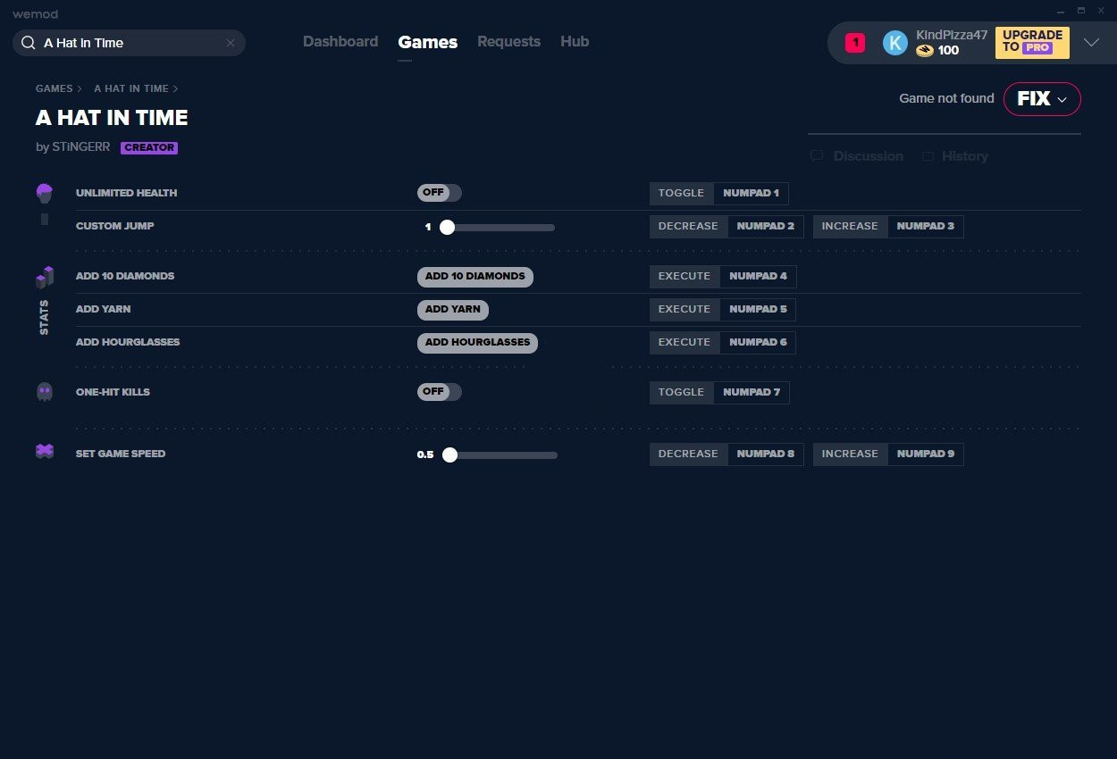The height and width of the screenshot is (759, 1117).
Task: Clear the search field with the X icon
Action: point(231,43)
